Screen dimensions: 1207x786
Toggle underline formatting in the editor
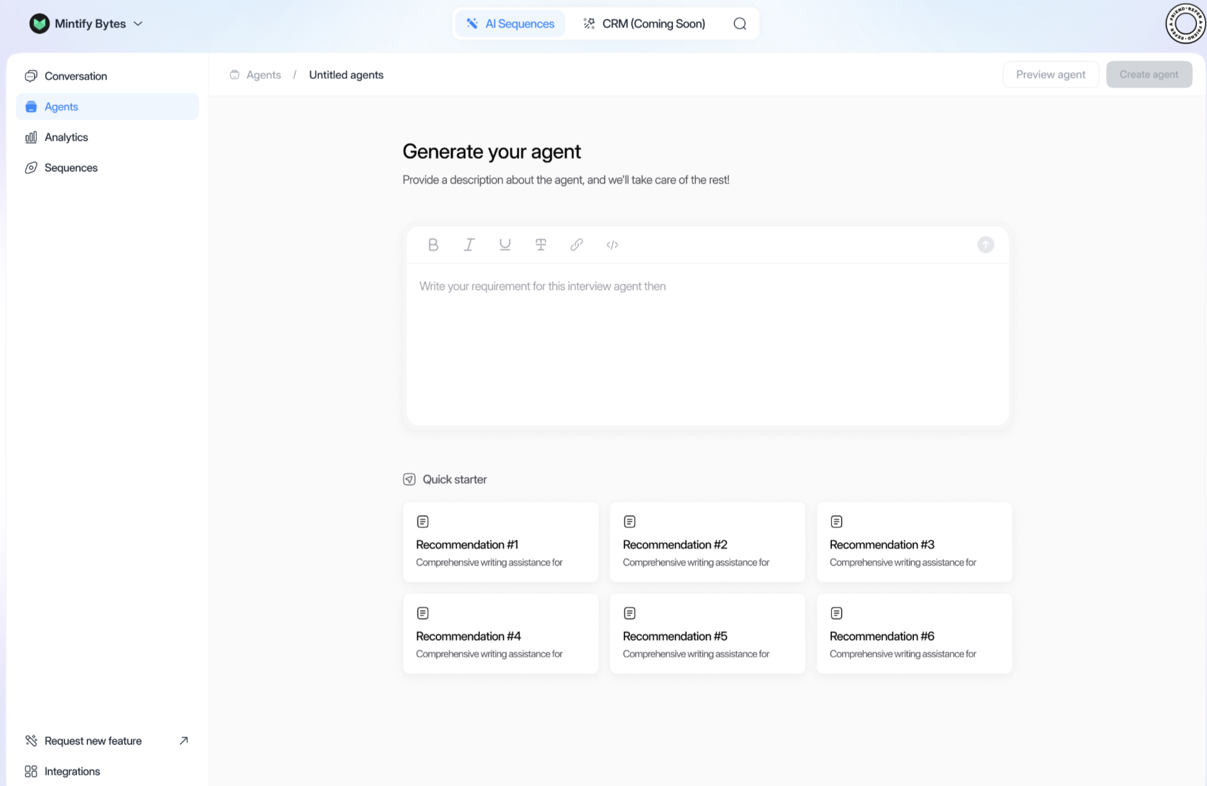pyautogui.click(x=505, y=245)
